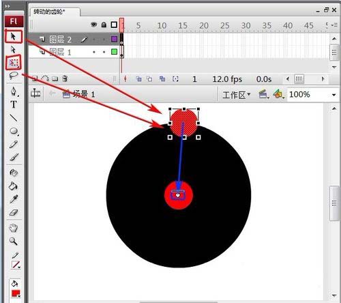Toggle Edit Multiple Frames
This screenshot has width=341, height=303.
pyautogui.click(x=162, y=79)
